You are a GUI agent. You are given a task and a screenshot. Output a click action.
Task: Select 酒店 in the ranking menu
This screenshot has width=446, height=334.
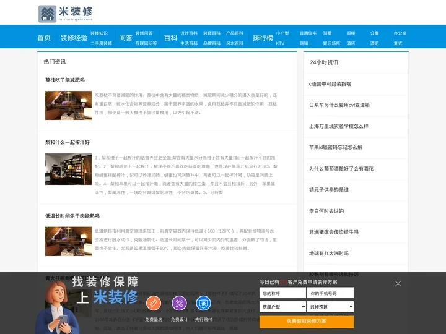(351, 43)
